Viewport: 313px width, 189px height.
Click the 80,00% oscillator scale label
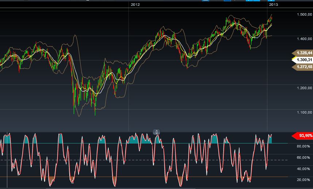click(304, 146)
